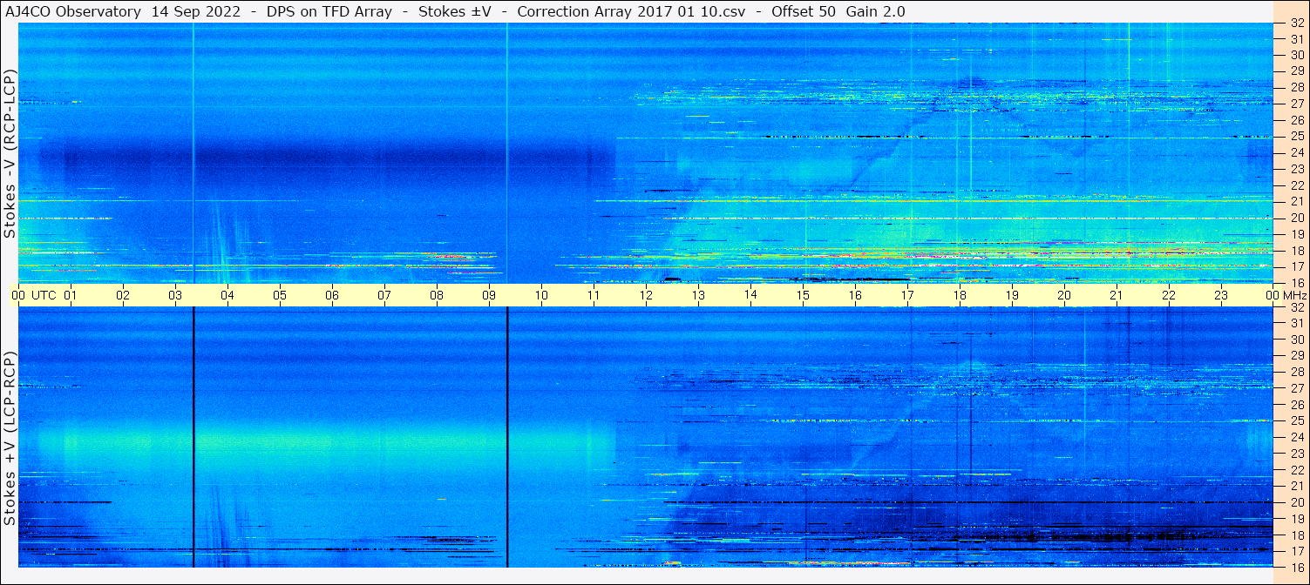Select hour 21 on the UTC time axis

tap(1117, 295)
